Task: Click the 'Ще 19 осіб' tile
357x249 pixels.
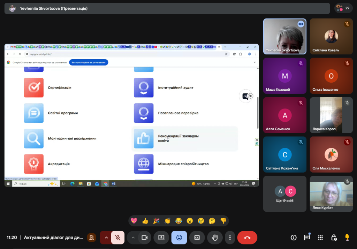Action: coord(285,194)
